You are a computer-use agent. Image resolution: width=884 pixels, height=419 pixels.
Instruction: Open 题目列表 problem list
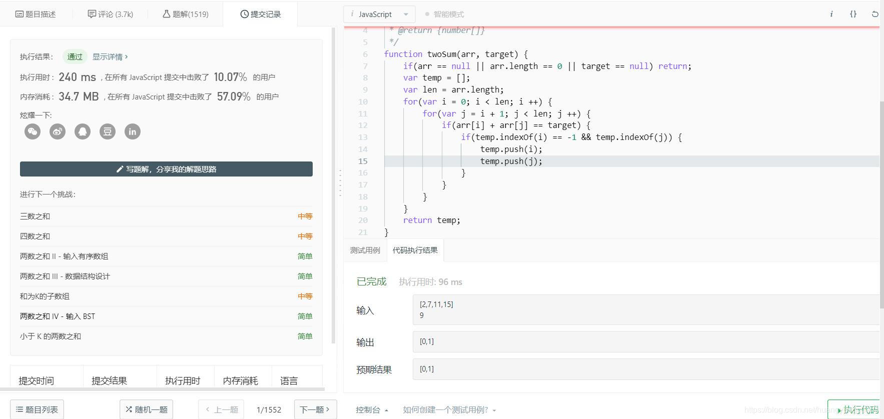pos(37,409)
